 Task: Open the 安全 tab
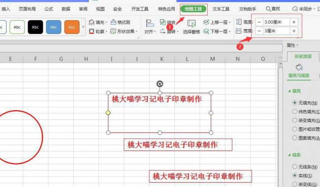(x=117, y=9)
